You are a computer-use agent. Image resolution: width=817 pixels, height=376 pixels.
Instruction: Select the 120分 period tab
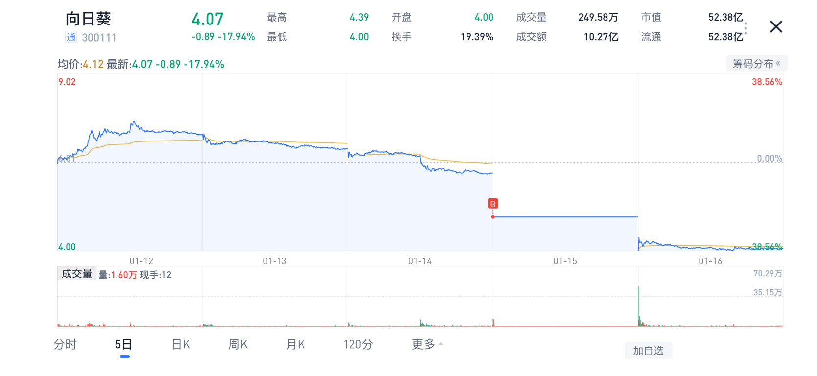(x=358, y=345)
